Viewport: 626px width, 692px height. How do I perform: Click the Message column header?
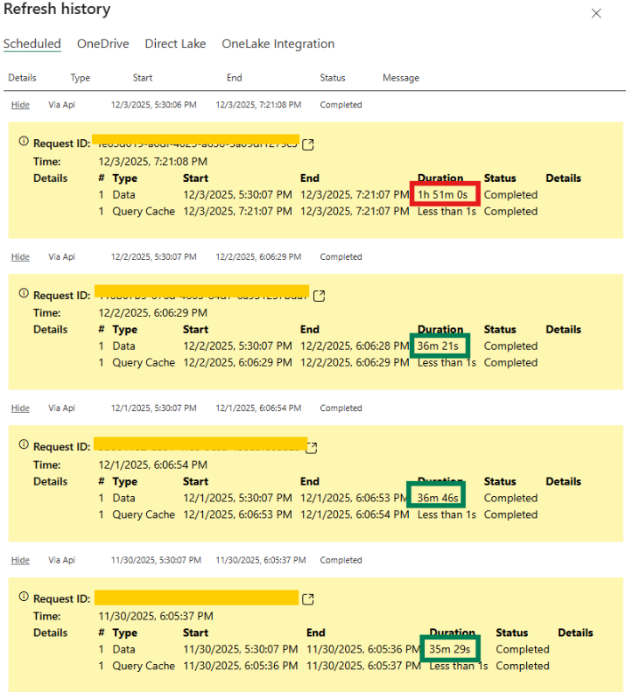coord(401,78)
